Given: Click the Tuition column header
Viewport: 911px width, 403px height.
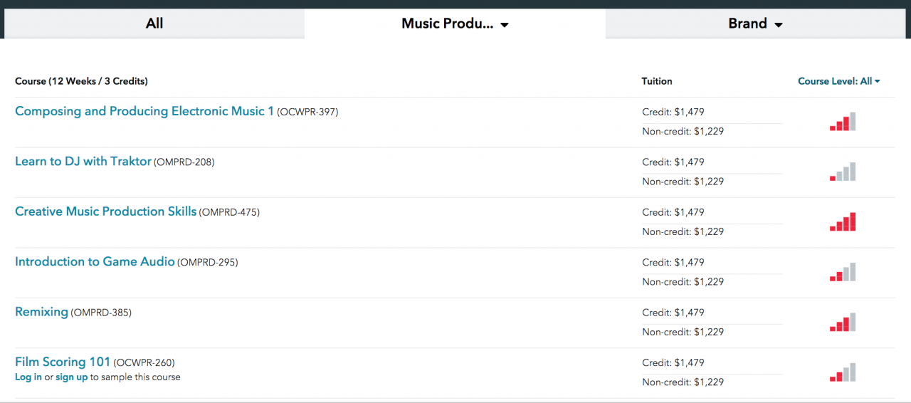Looking at the screenshot, I should [656, 81].
